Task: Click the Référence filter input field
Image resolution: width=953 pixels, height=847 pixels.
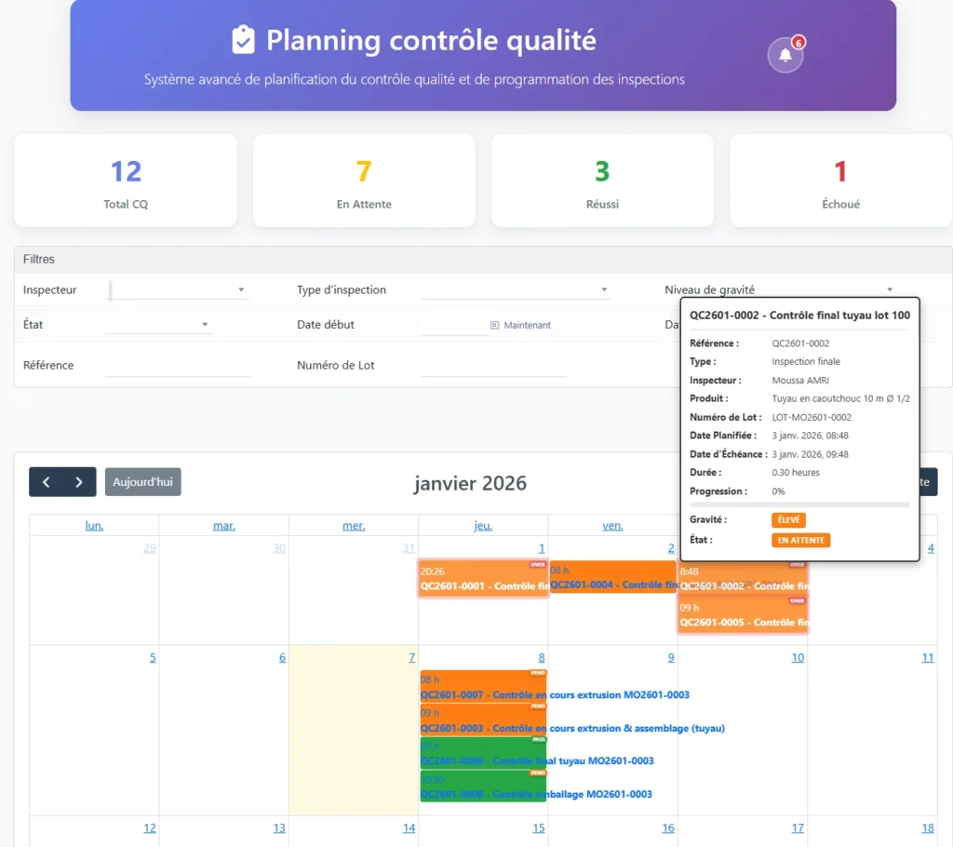Action: coord(178,365)
